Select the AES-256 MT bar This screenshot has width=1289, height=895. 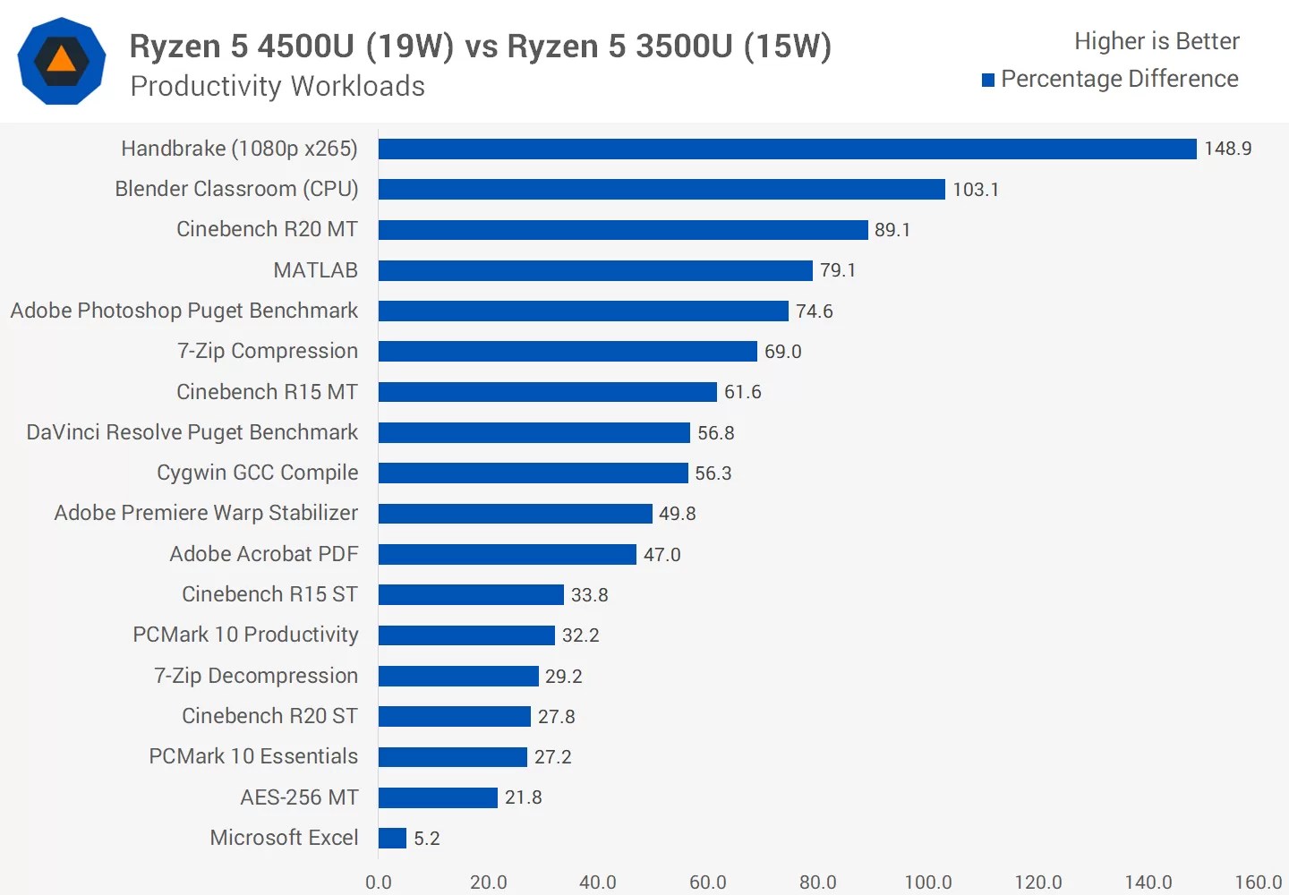pyautogui.click(x=438, y=797)
